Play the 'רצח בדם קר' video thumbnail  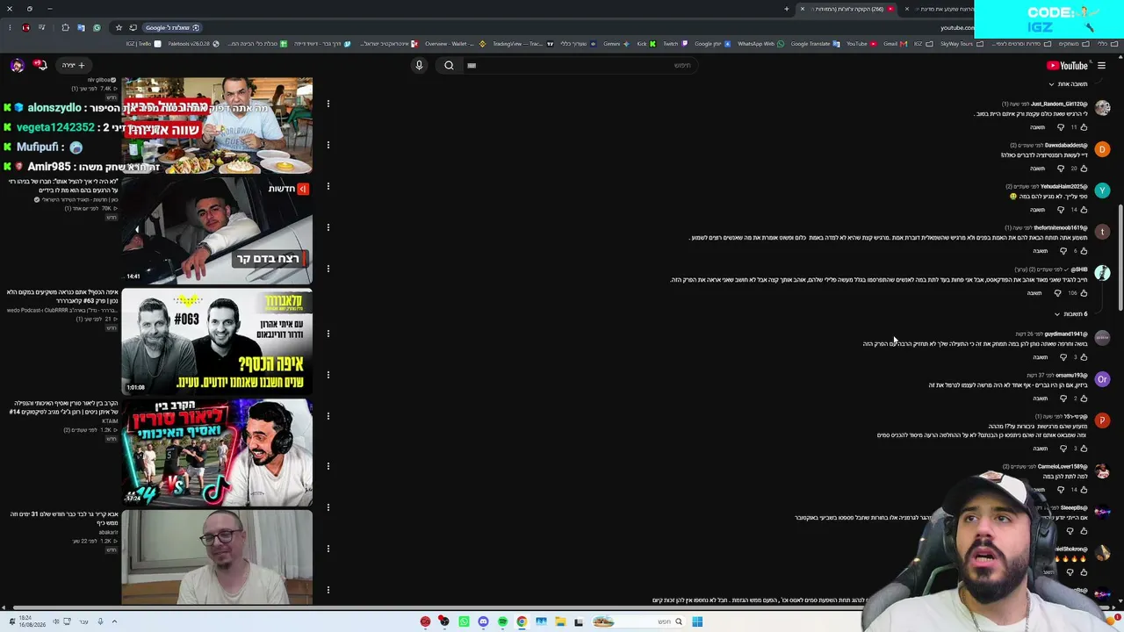(x=217, y=231)
